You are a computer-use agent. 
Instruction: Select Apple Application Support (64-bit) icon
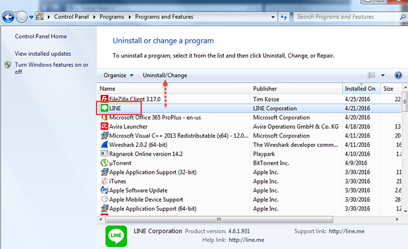pyautogui.click(x=104, y=208)
